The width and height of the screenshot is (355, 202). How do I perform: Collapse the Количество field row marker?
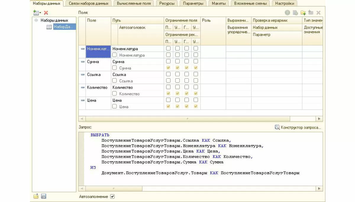(x=83, y=88)
